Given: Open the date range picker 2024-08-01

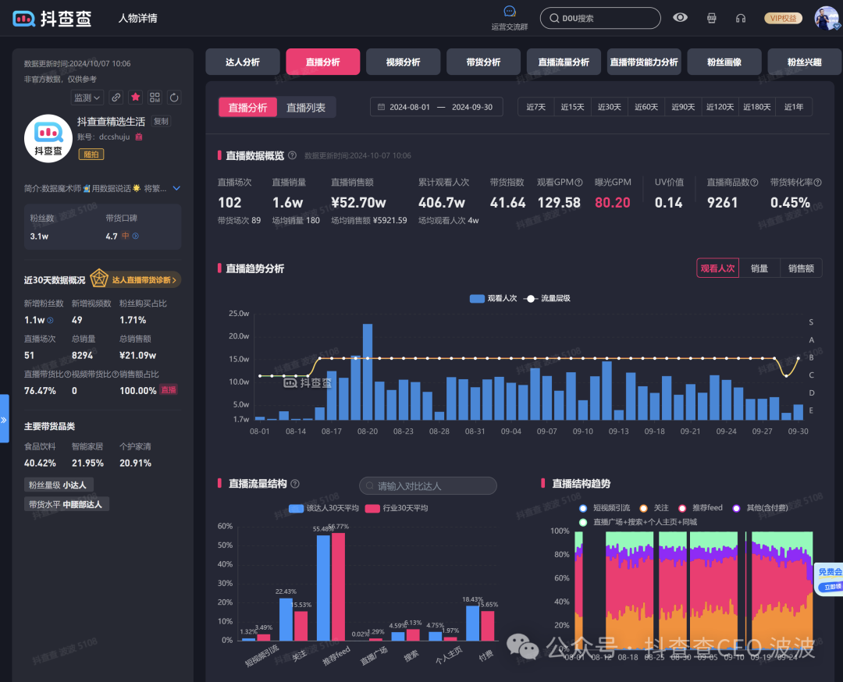Looking at the screenshot, I should click(x=436, y=107).
